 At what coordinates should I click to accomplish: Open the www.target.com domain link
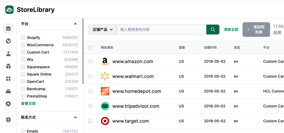(131, 121)
